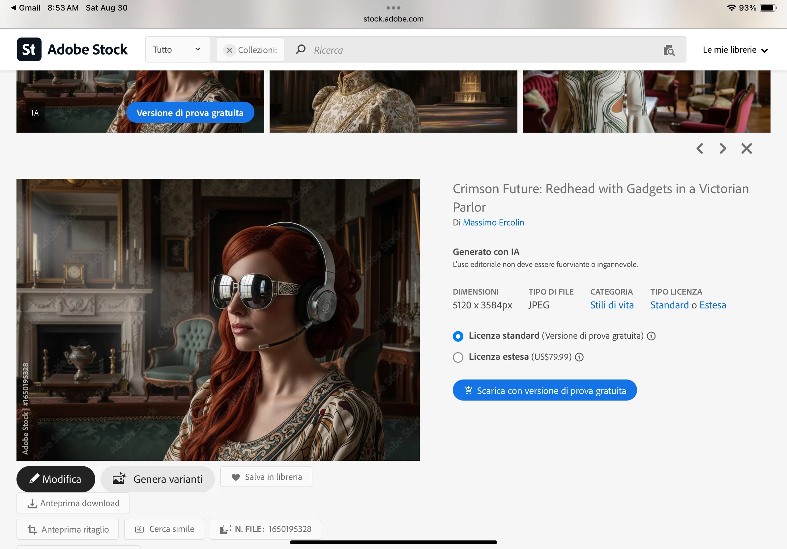Select the Licenza estesa radio button
787x549 pixels.
458,357
